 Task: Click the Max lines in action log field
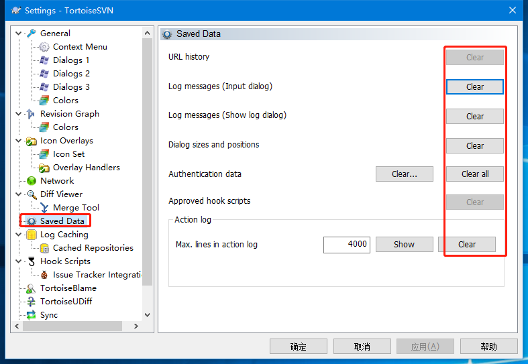(x=346, y=245)
